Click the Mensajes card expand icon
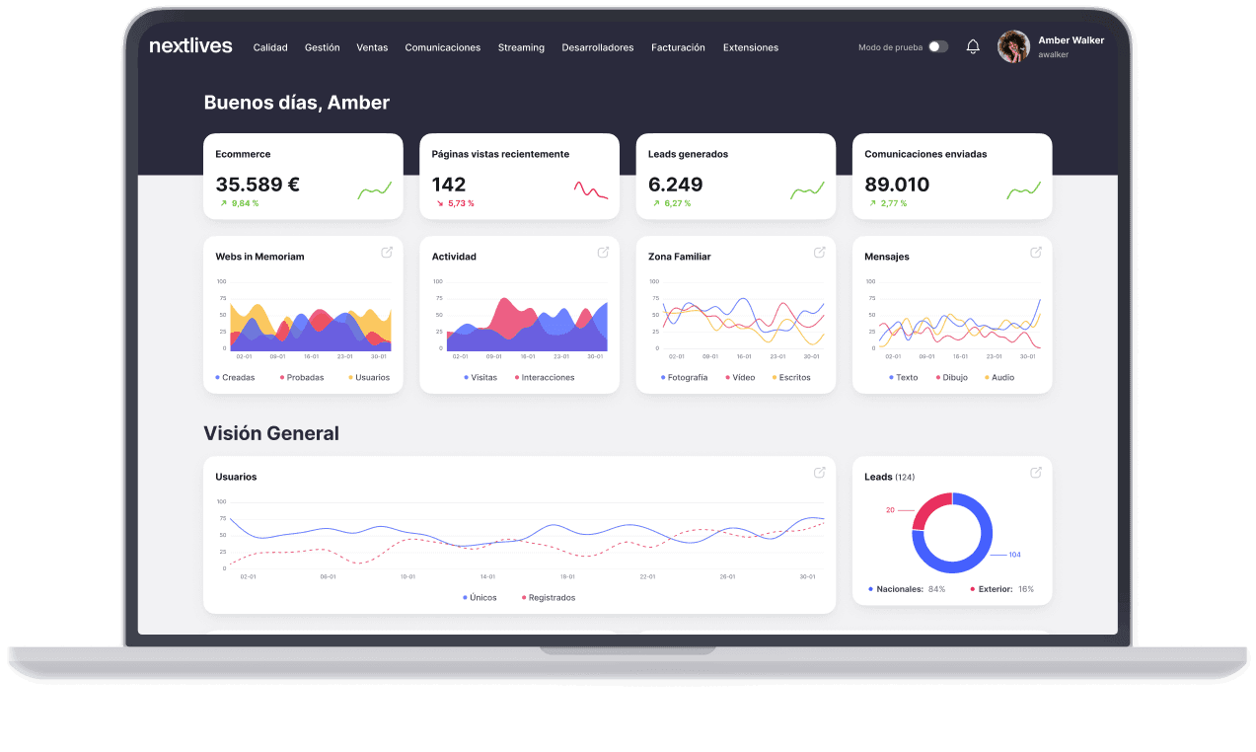Image resolution: width=1256 pixels, height=752 pixels. 1036,253
